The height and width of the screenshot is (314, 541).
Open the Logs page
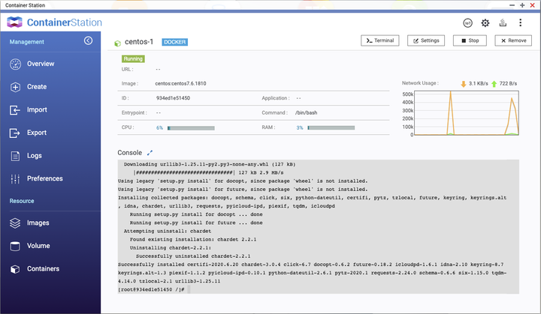(x=35, y=156)
